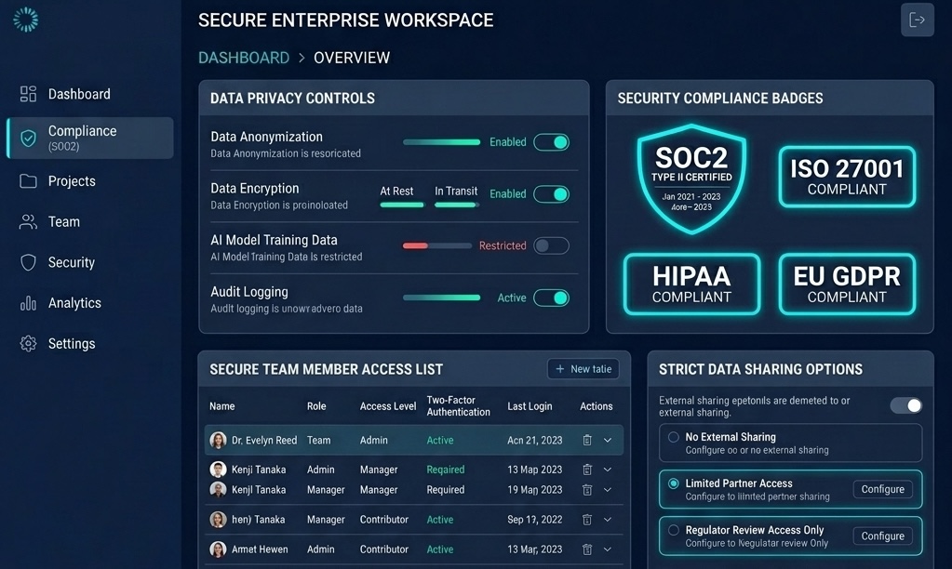Click the Role column header
This screenshot has width=952, height=569.
pos(316,405)
